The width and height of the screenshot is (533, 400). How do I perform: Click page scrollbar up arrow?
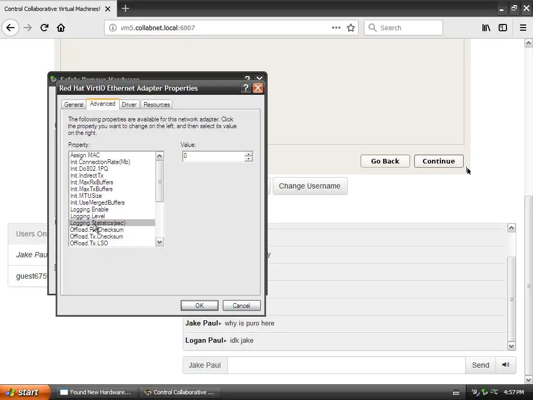point(528,43)
